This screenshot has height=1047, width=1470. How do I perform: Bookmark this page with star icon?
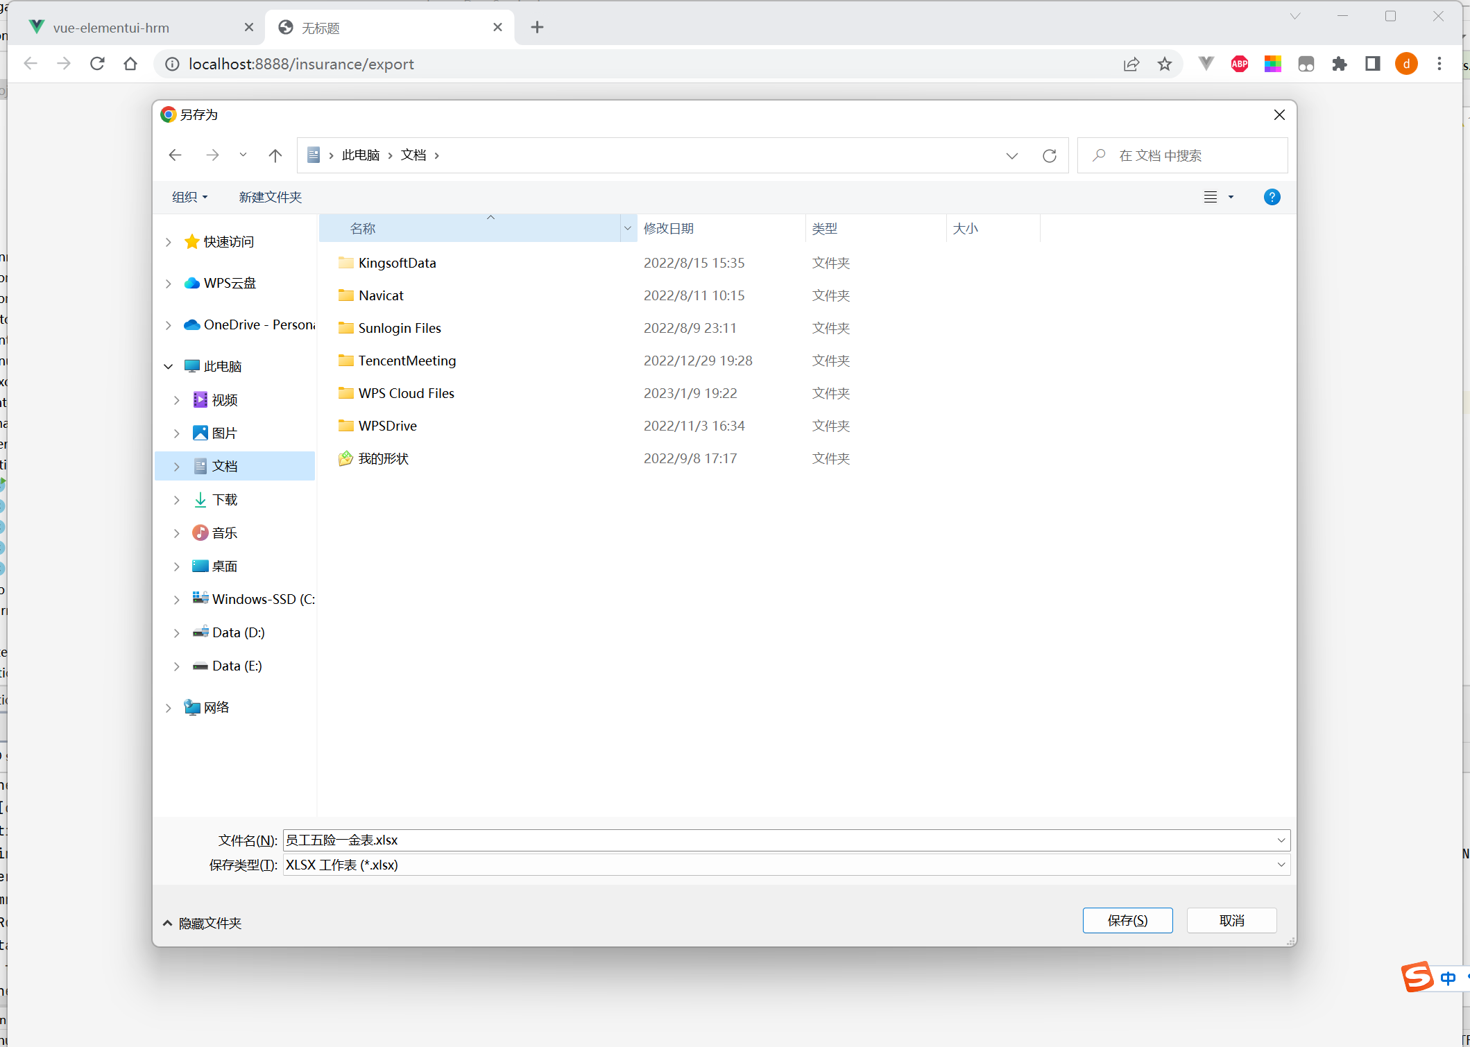(x=1165, y=64)
